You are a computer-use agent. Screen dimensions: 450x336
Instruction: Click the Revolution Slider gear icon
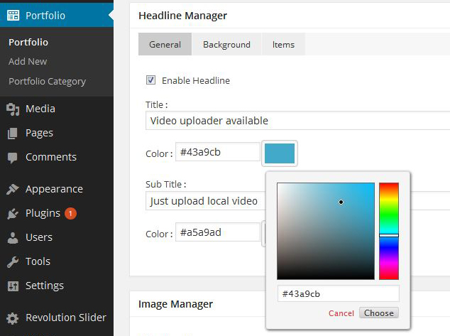coord(12,318)
